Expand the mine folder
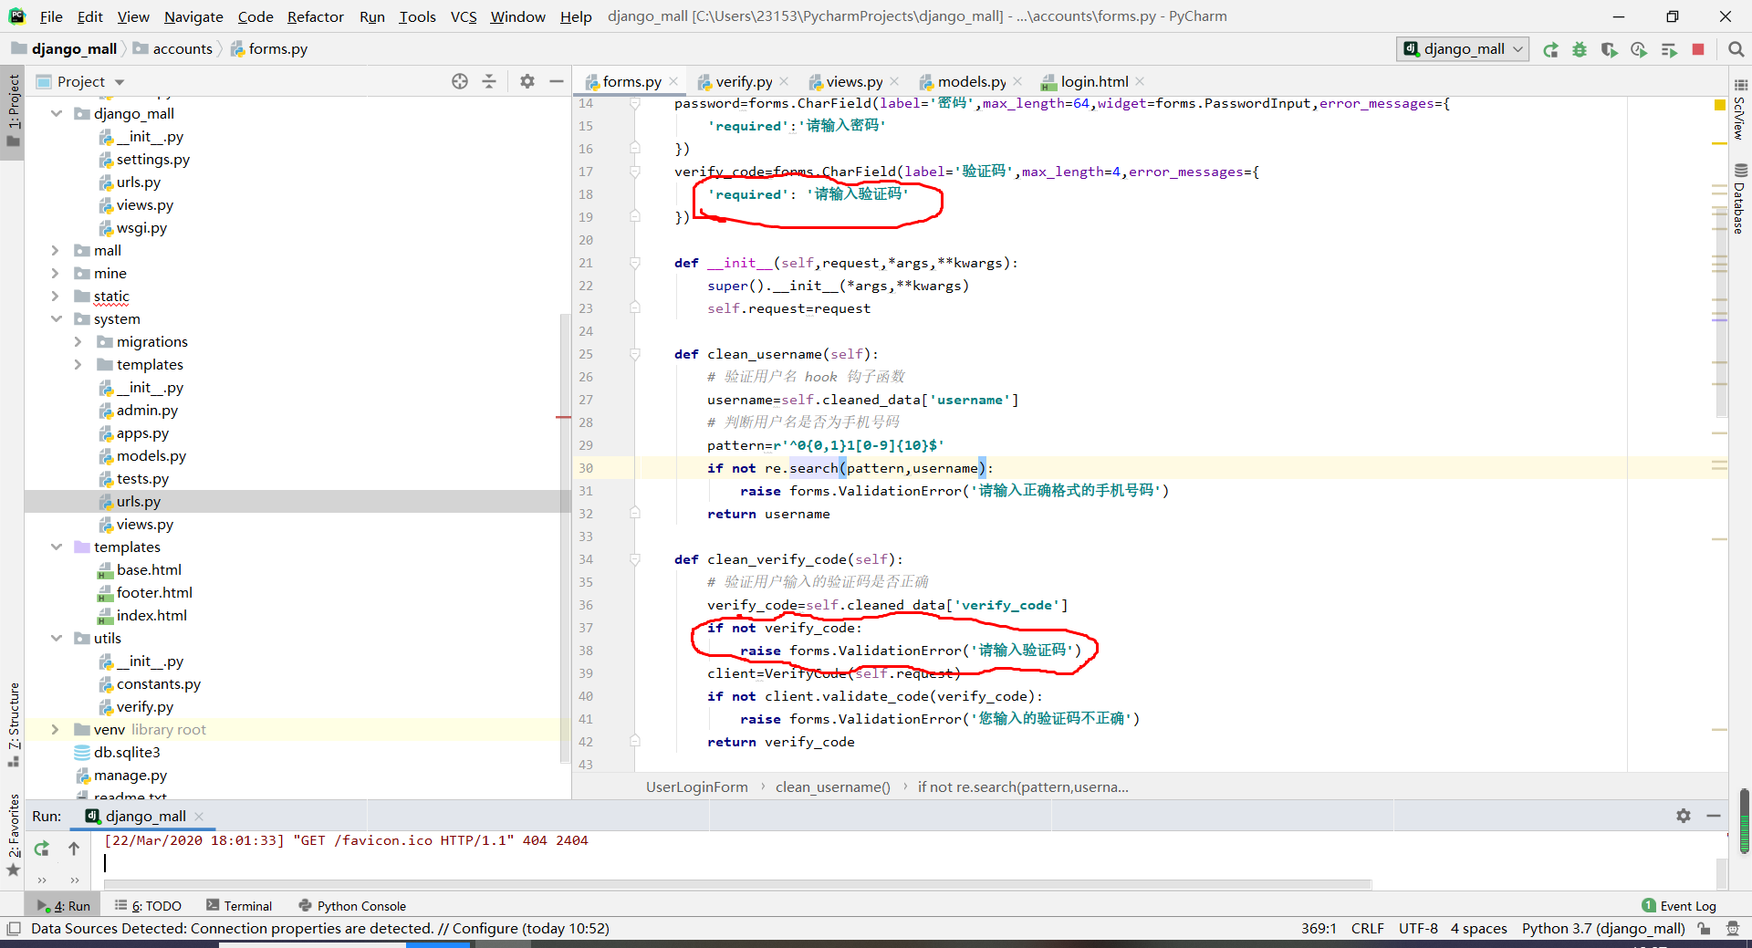Screen dimensions: 1752x948 pos(56,273)
